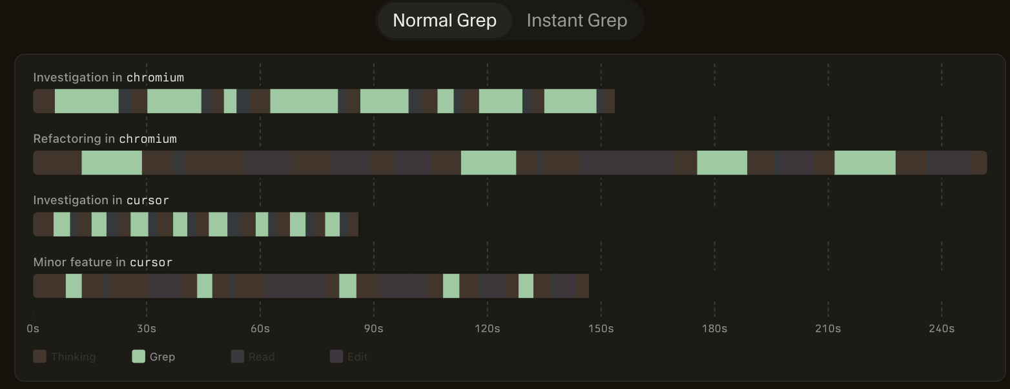Switch to the Normal Grep tab
Screen dimensions: 1010x389
[444, 20]
